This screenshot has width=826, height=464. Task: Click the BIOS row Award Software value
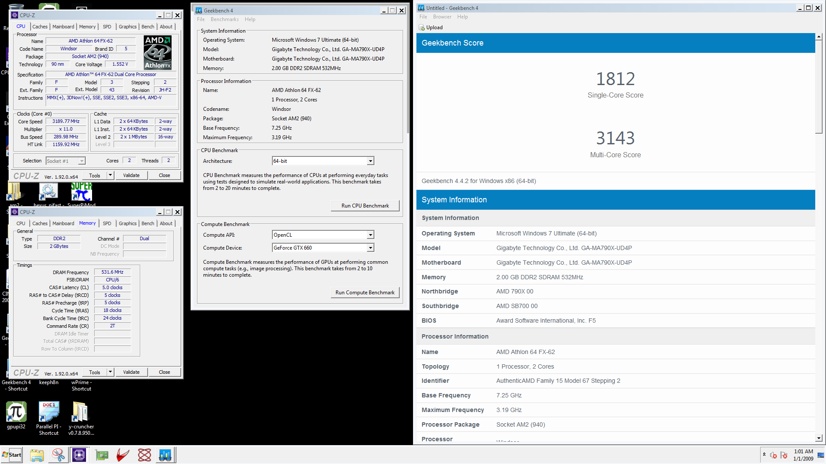pyautogui.click(x=546, y=321)
